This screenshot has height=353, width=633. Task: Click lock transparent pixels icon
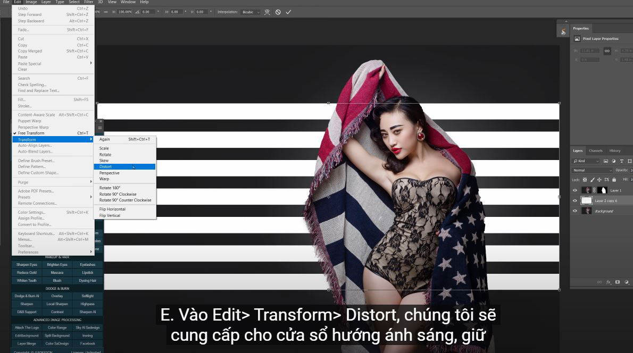tap(585, 180)
